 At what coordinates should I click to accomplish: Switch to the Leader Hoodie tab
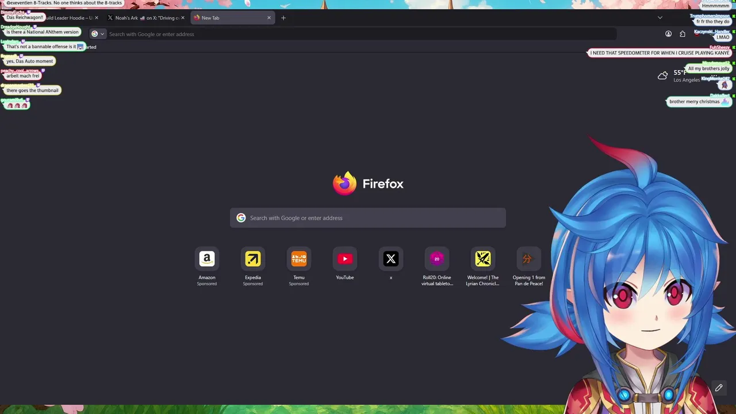click(x=69, y=18)
